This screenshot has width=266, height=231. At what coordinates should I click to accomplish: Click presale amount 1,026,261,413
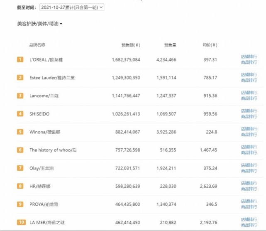[x=126, y=114]
